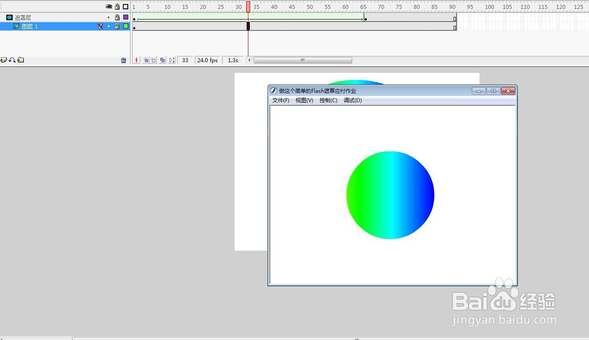Add a motion guide layer
This screenshot has height=340, width=589.
point(12,60)
